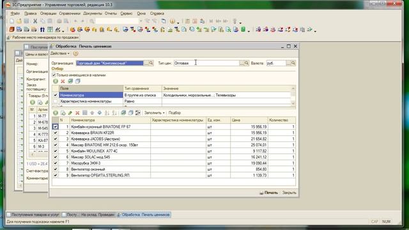The height and width of the screenshot is (230, 409).
Task: Open the Отчеты menu
Action: pos(111,13)
